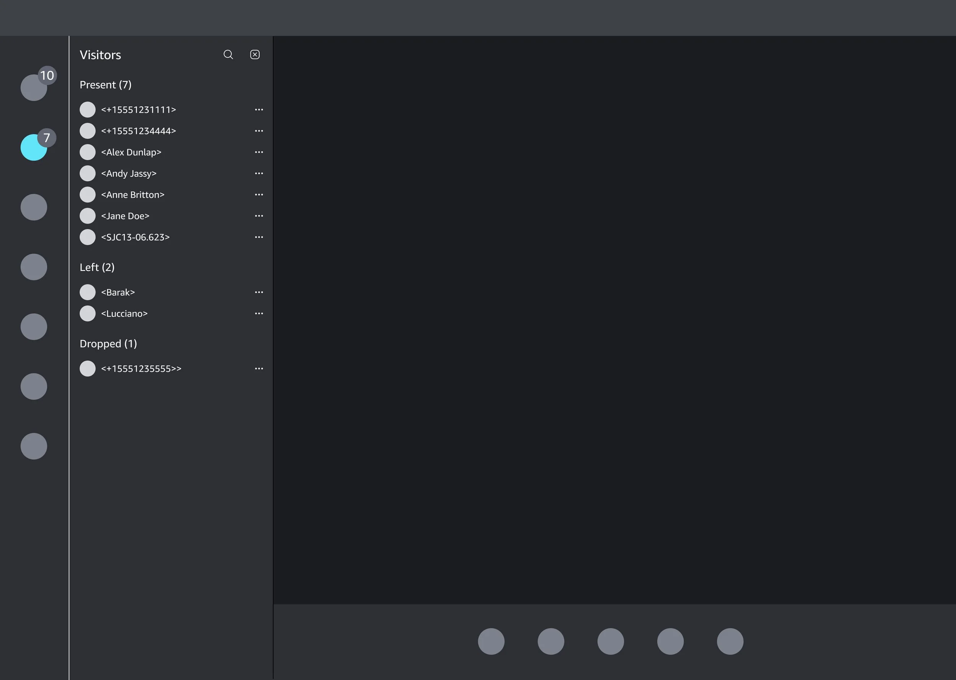956x680 pixels.
Task: Click sidebar icon with badge 10
Action: click(x=34, y=88)
